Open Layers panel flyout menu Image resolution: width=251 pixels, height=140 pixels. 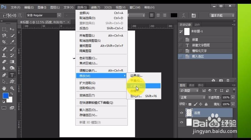click(x=234, y=85)
